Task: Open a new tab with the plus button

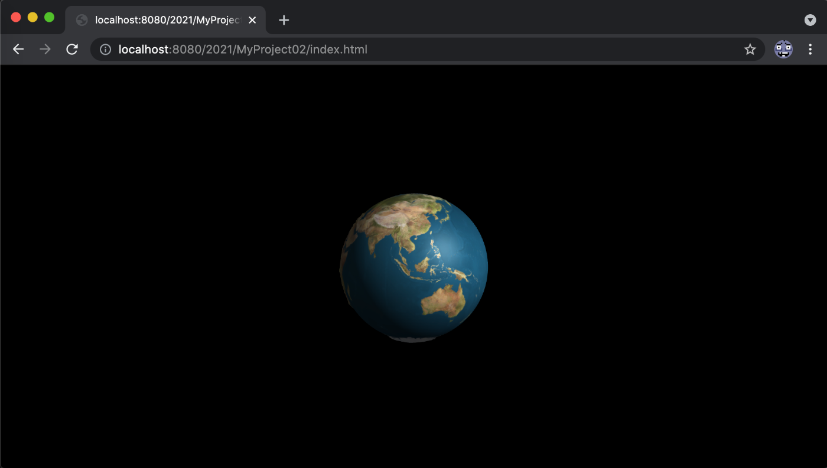Action: click(284, 19)
